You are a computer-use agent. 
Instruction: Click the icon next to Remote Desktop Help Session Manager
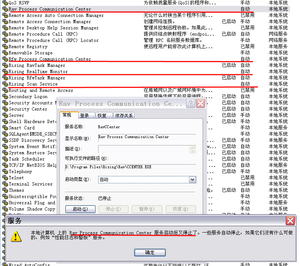point(5,28)
